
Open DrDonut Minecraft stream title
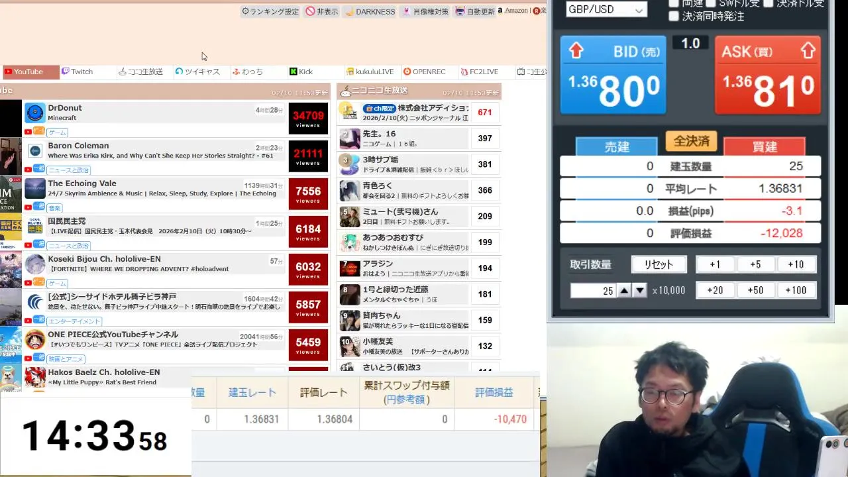tap(62, 118)
